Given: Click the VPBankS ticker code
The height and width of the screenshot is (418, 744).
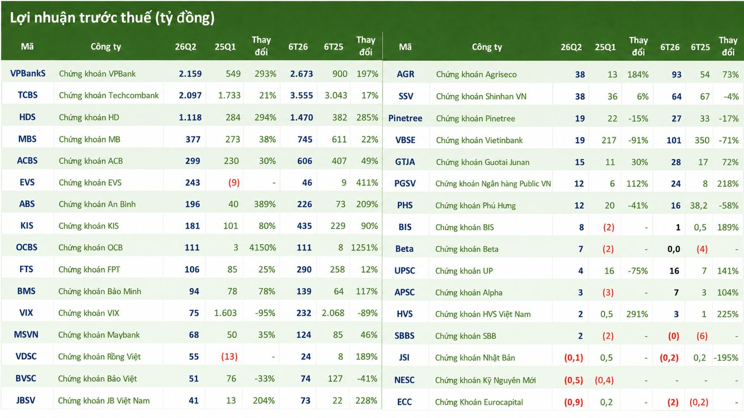Looking at the screenshot, I should pos(28,73).
